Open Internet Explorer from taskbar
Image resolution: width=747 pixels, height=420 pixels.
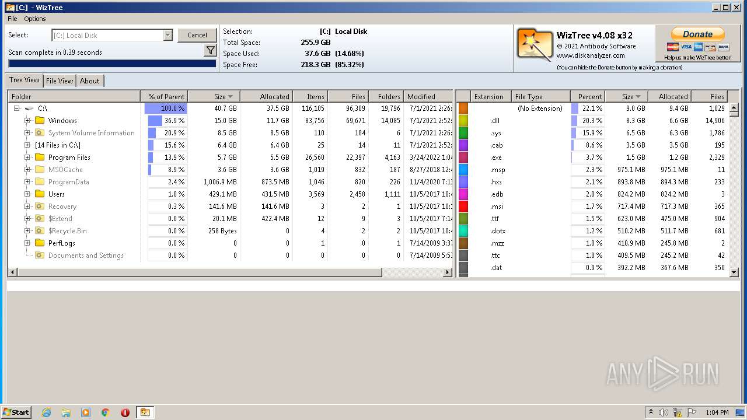(46, 412)
